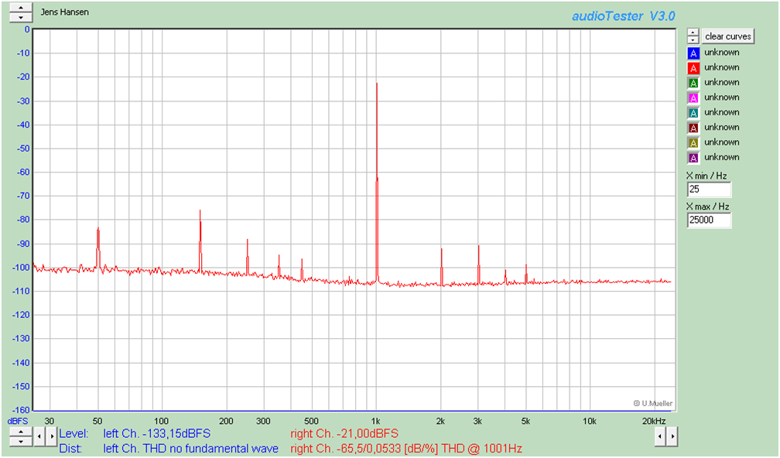
Task: Toggle the teal curve A button
Action: [693, 112]
